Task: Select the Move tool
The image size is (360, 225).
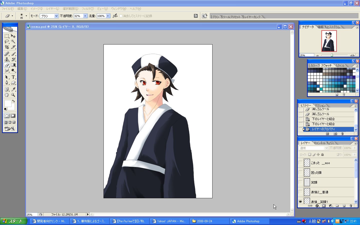Action: 13,36
